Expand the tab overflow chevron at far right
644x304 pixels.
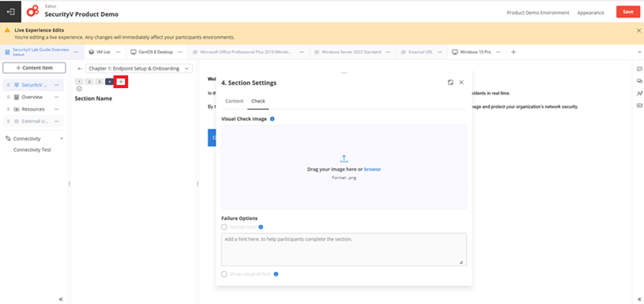[x=639, y=52]
